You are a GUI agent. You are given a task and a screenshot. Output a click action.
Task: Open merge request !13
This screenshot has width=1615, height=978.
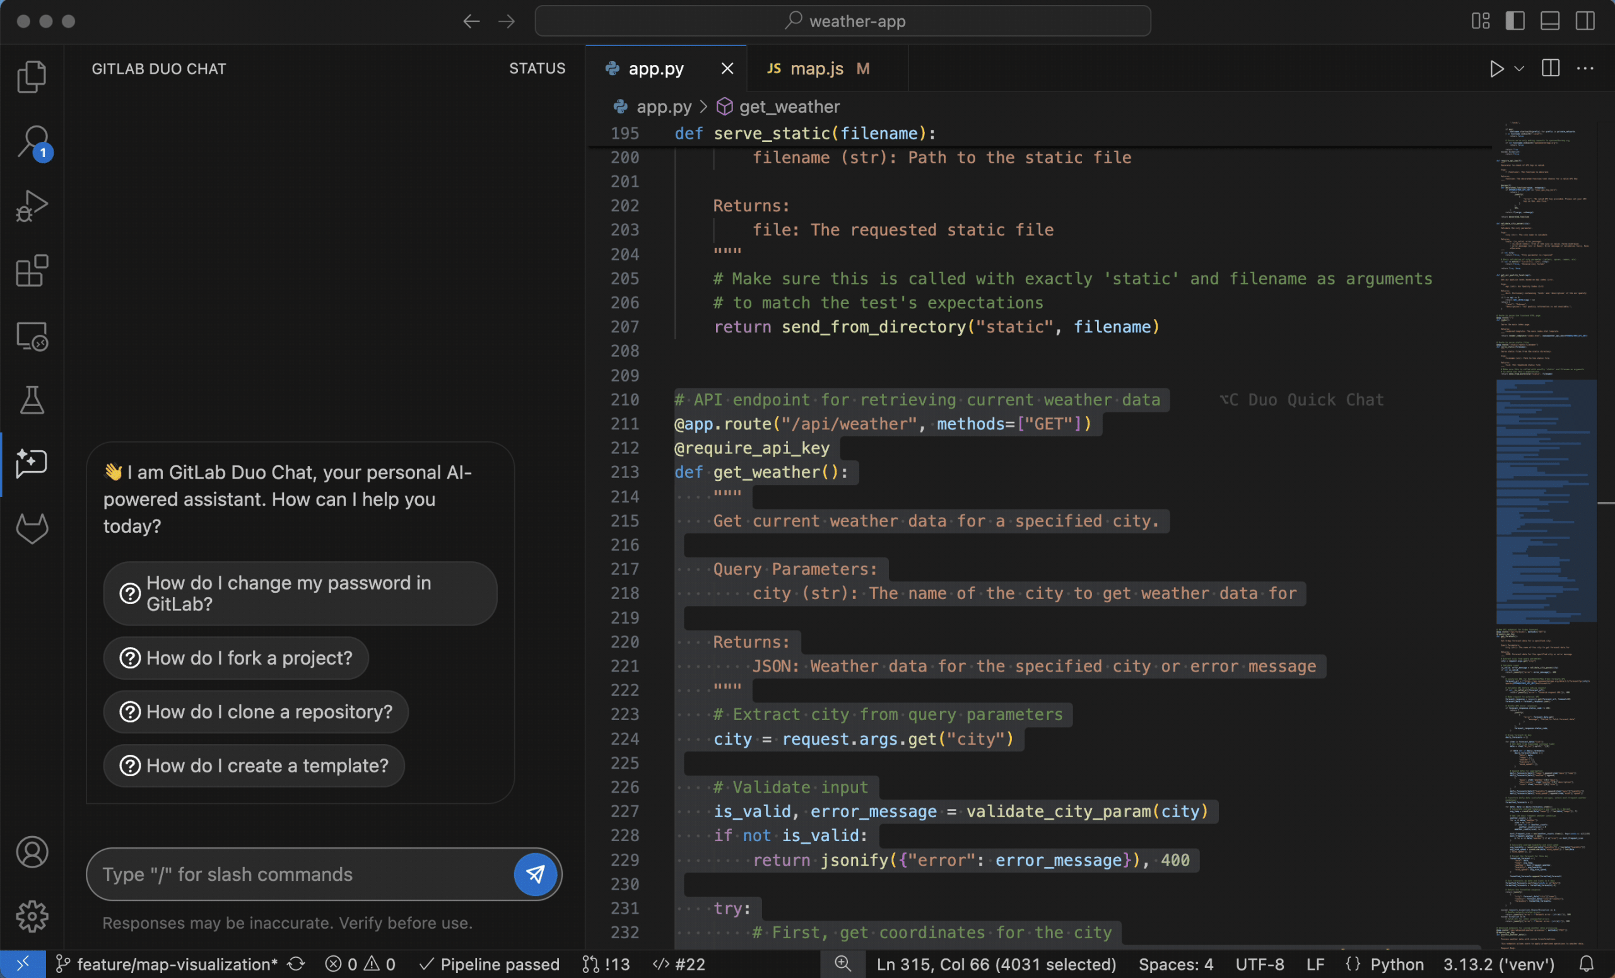point(606,963)
